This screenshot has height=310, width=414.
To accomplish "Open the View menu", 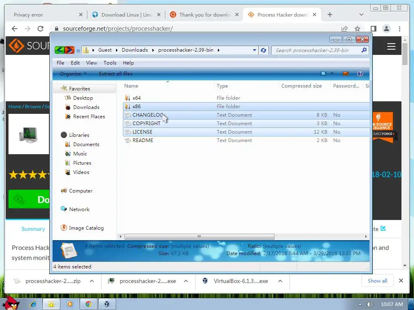I will (91, 63).
